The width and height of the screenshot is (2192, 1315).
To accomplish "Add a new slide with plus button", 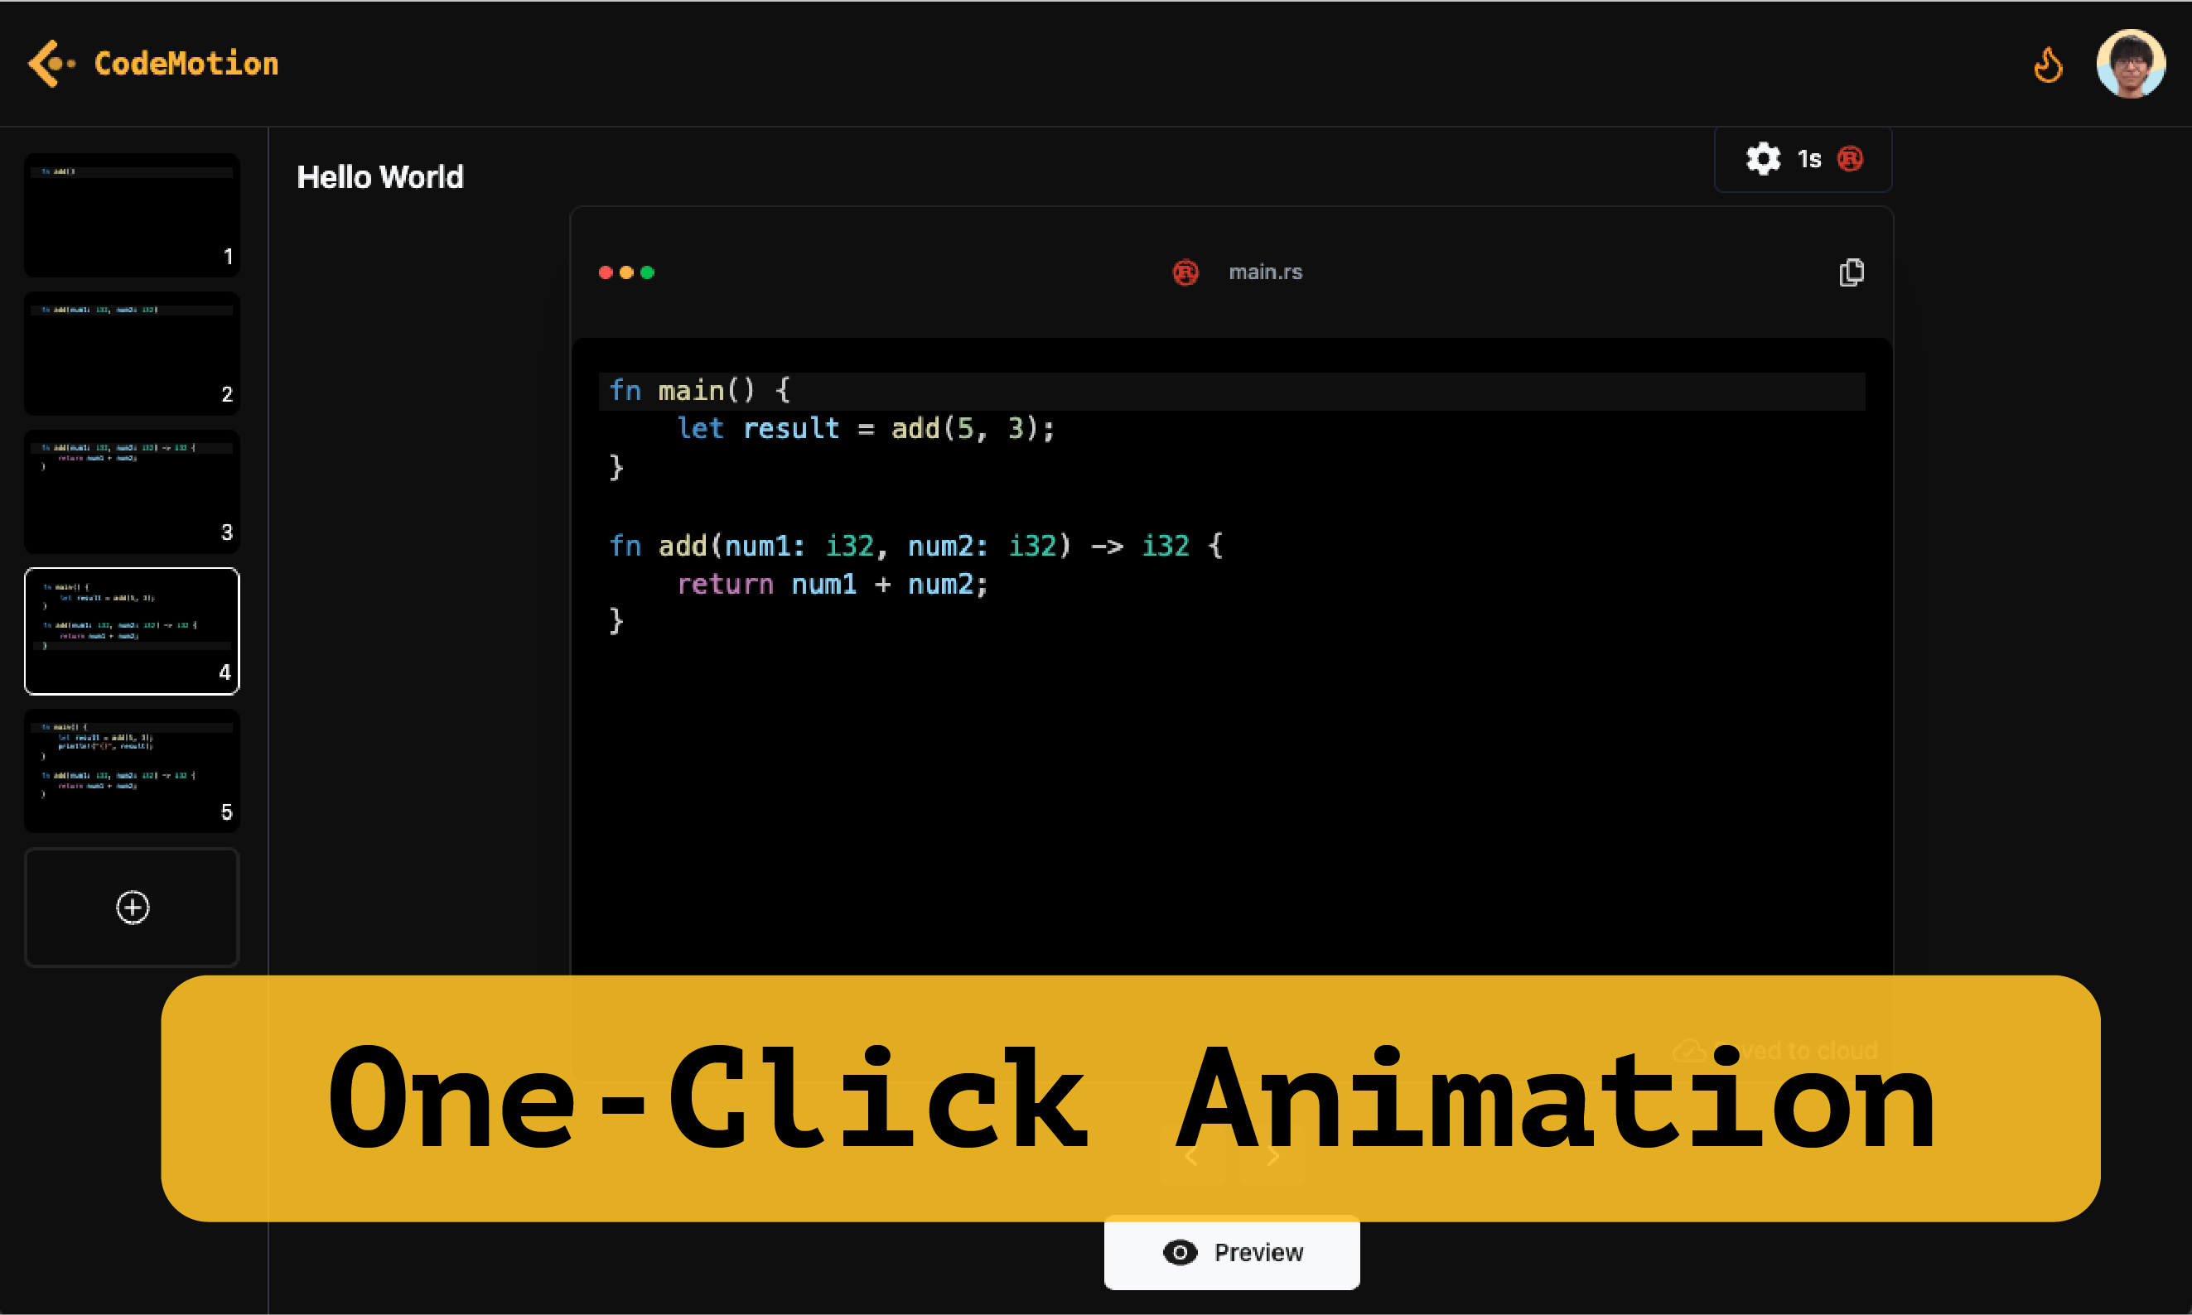I will click(x=132, y=908).
